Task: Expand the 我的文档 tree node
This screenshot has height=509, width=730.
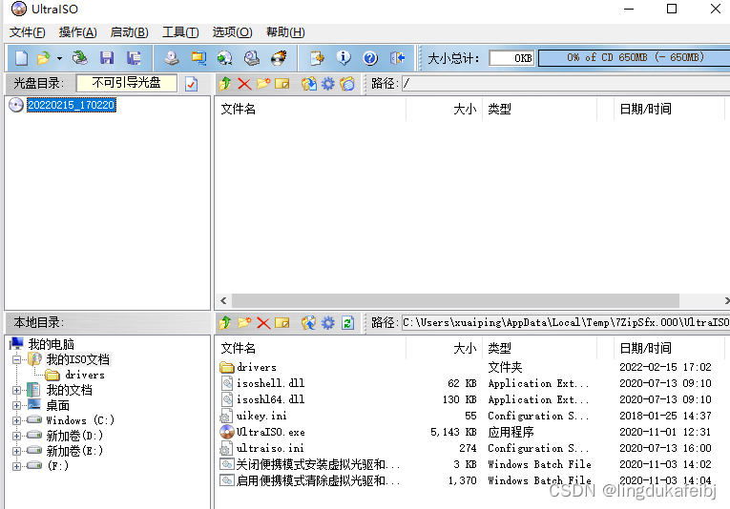Action: point(17,390)
